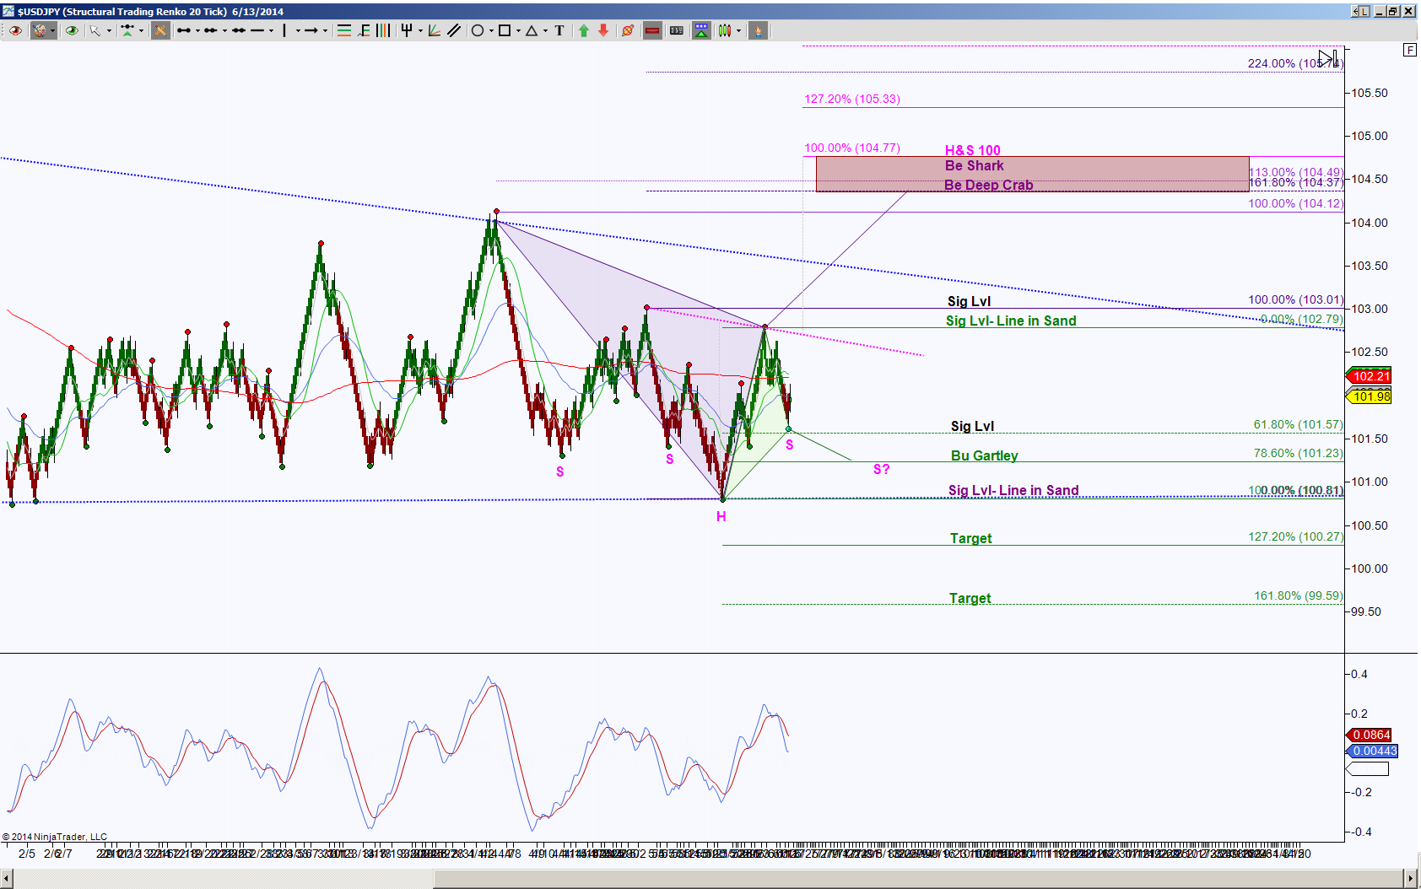Expand the vertical line dropdown arrow
The width and height of the screenshot is (1421, 889).
pyautogui.click(x=298, y=30)
